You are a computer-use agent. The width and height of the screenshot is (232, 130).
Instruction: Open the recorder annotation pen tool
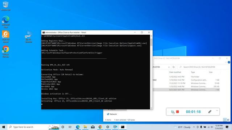[x=210, y=112]
